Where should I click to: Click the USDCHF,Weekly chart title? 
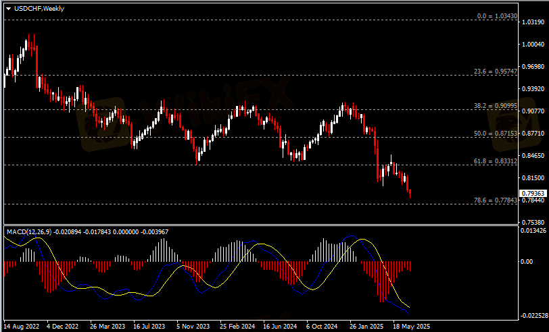[39, 8]
